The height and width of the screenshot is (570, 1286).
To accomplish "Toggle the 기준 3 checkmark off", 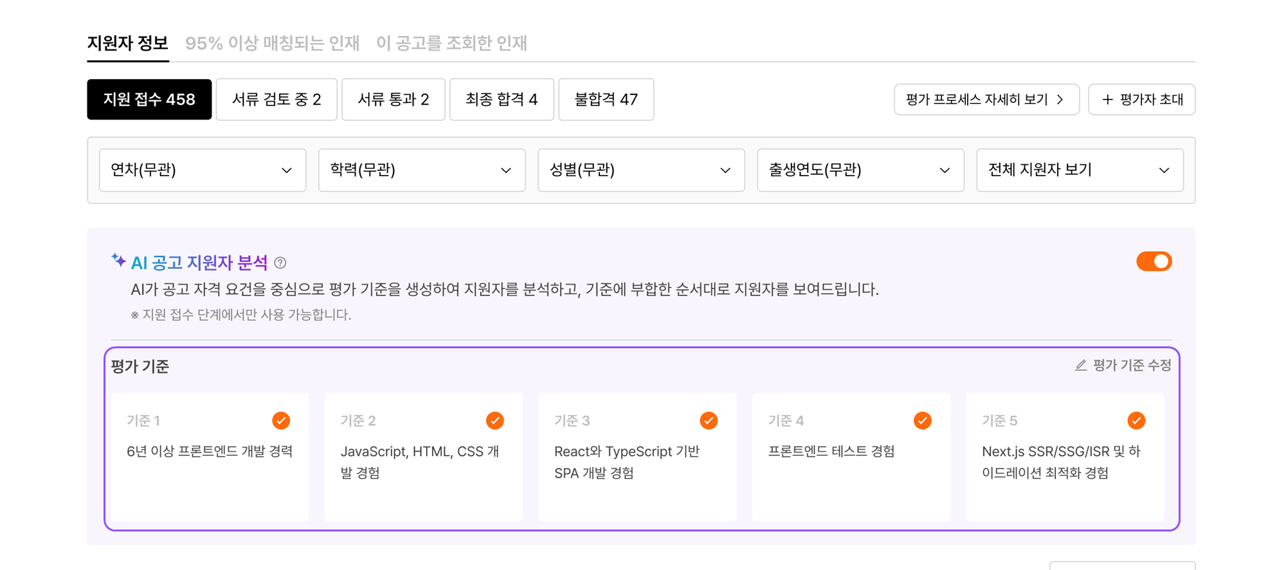I will 709,421.
